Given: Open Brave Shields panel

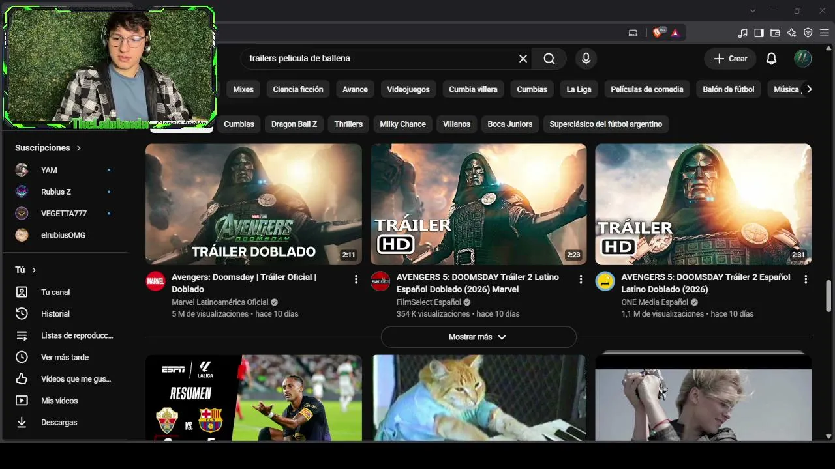Looking at the screenshot, I should [659, 33].
